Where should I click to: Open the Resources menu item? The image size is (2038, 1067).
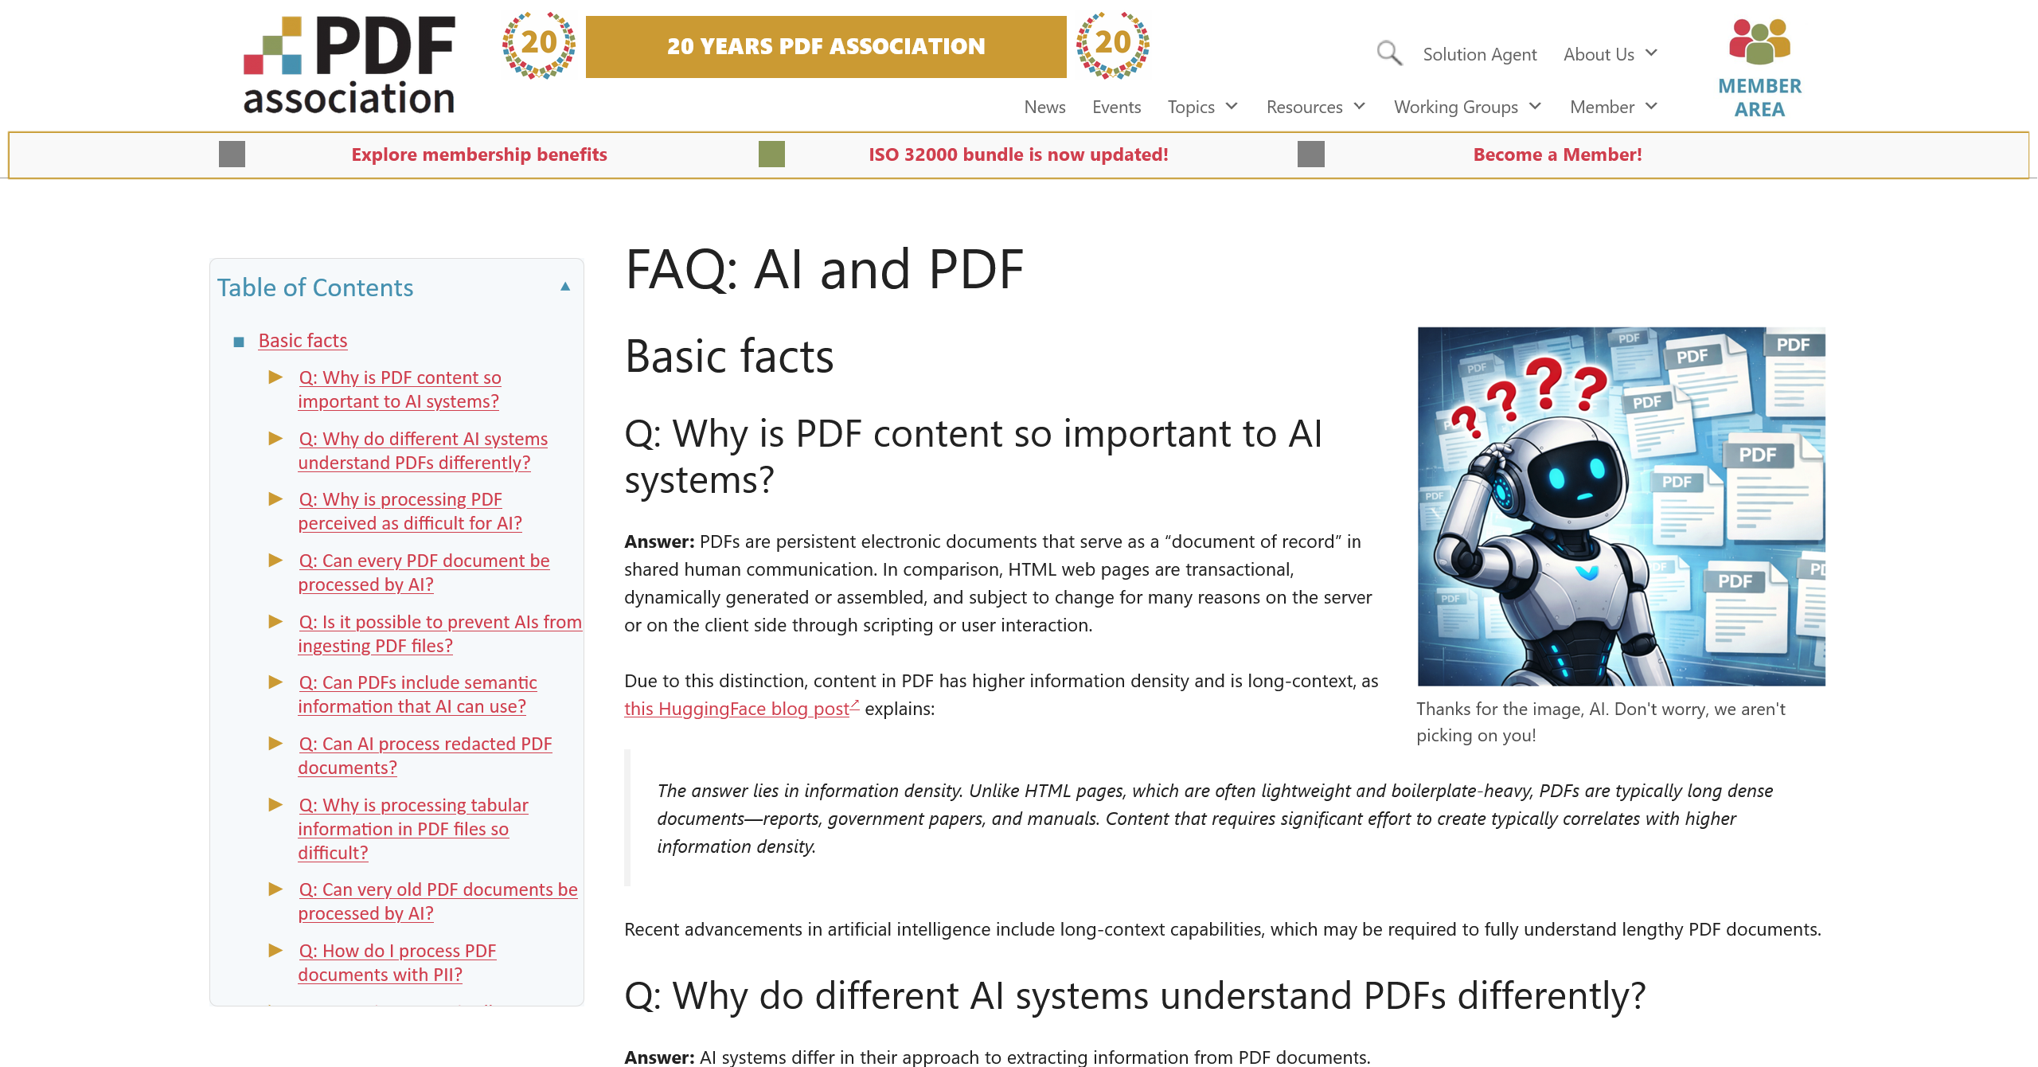click(x=1304, y=107)
